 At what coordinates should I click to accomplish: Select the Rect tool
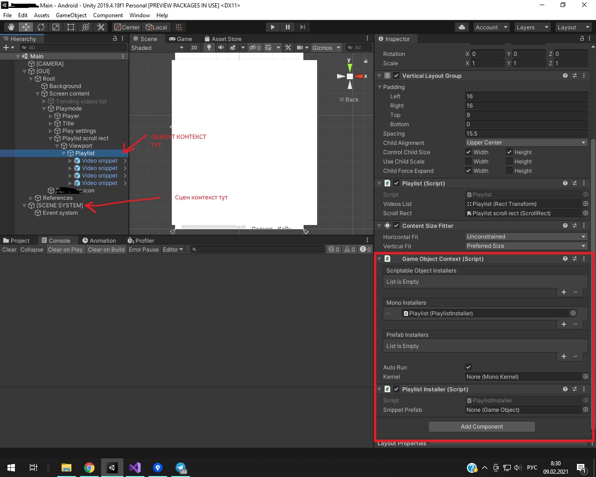point(71,27)
